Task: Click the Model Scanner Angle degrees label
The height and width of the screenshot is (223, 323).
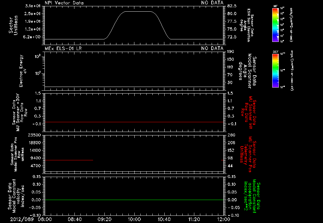Action: point(248,71)
